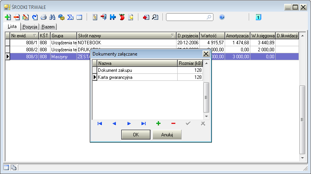Image resolution: width=311 pixels, height=174 pixels.
Task: Click the green plus add record toolbar icon
Action: point(7,17)
